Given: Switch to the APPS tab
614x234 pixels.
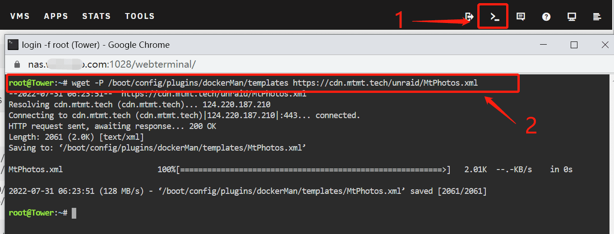Looking at the screenshot, I should [56, 16].
